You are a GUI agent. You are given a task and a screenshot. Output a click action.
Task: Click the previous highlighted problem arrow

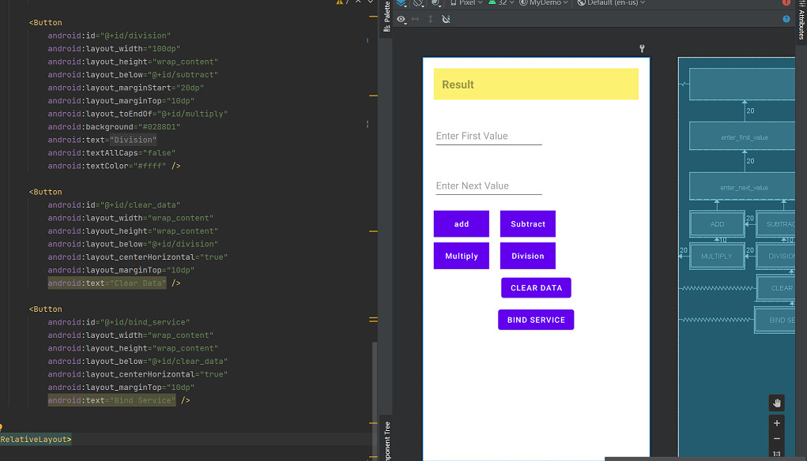358,2
